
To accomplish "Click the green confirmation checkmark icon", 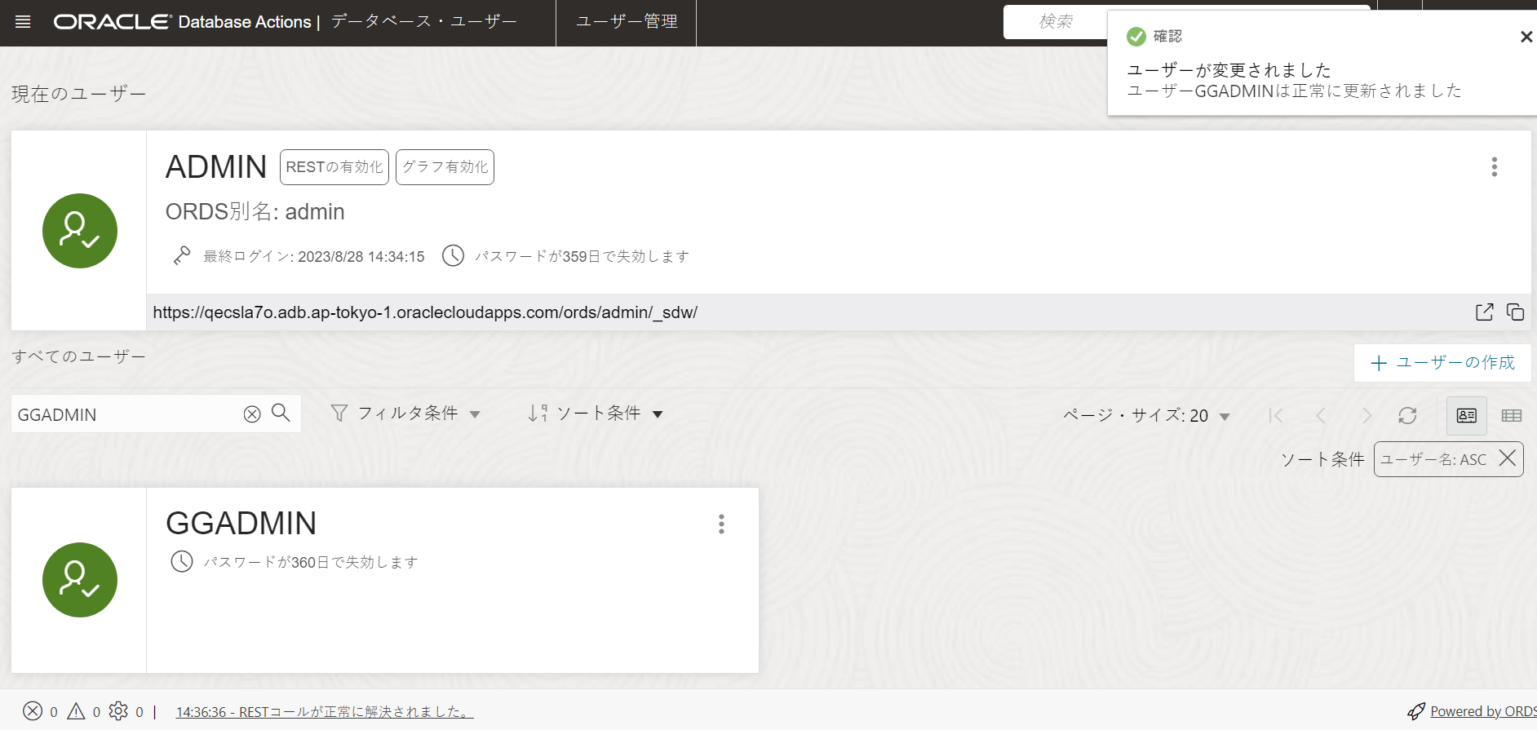I will [1136, 37].
